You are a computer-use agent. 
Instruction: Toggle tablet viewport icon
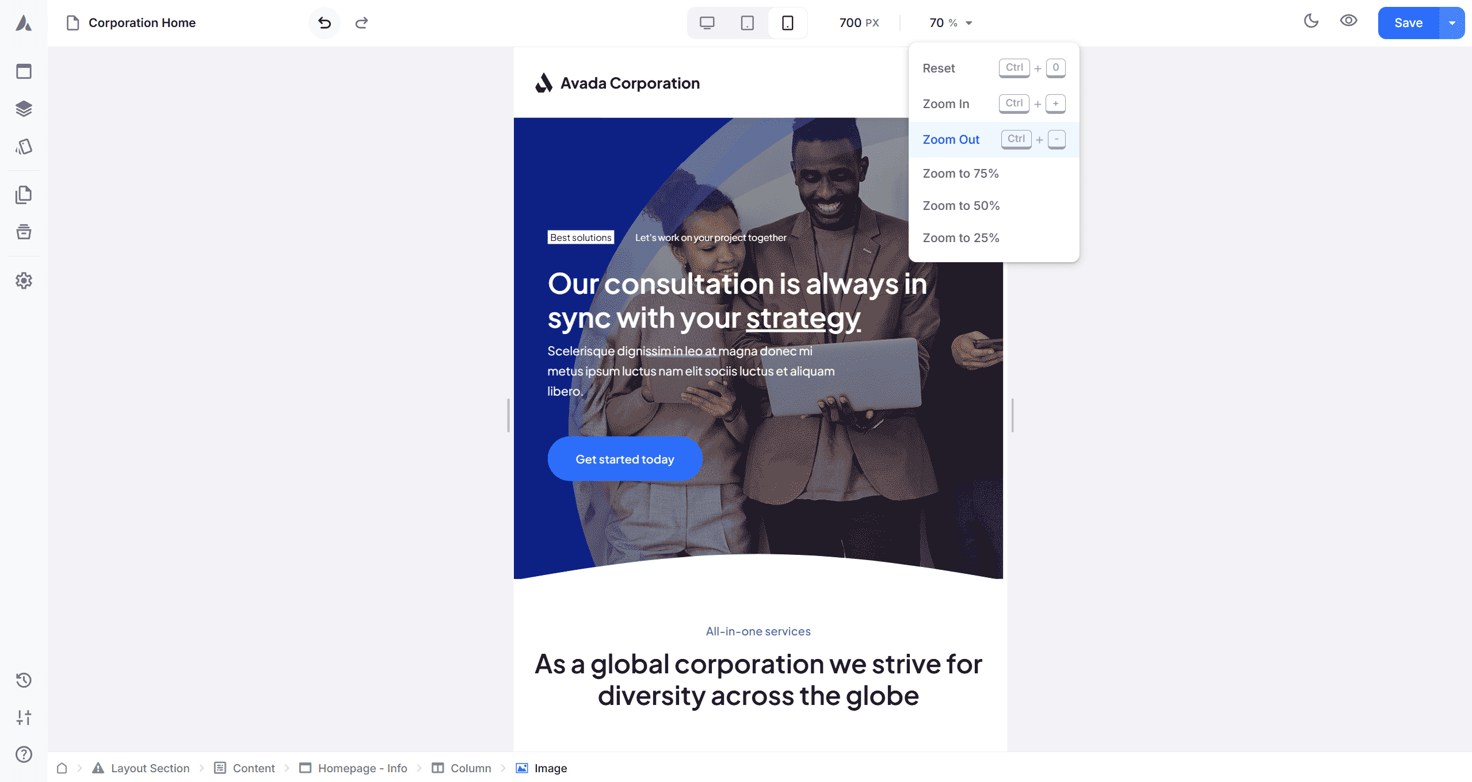pyautogui.click(x=747, y=22)
